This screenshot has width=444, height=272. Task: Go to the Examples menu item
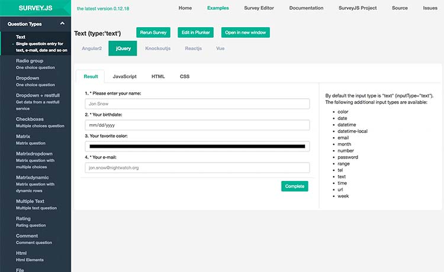pyautogui.click(x=218, y=8)
